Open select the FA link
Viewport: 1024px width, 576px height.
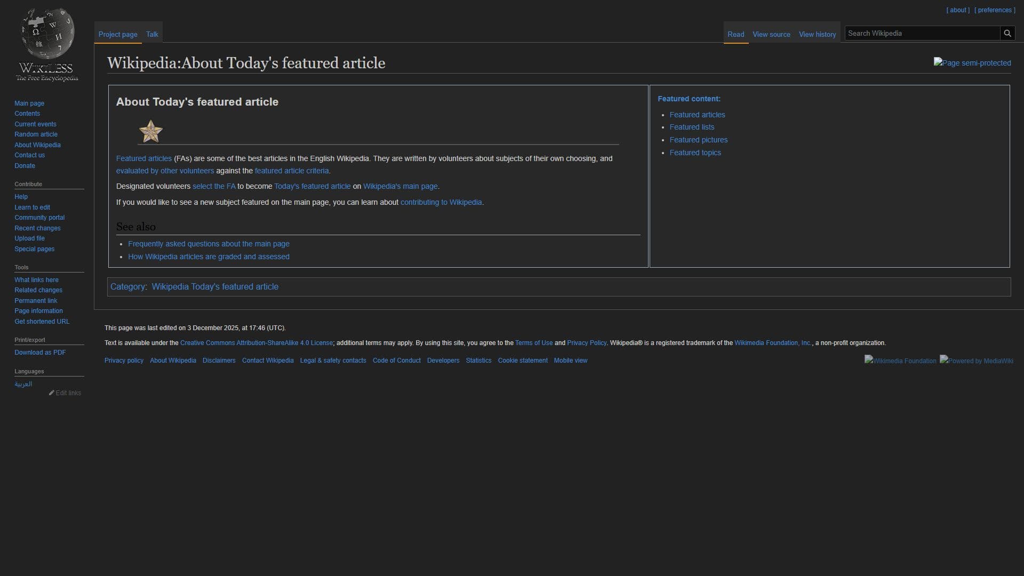coord(214,186)
